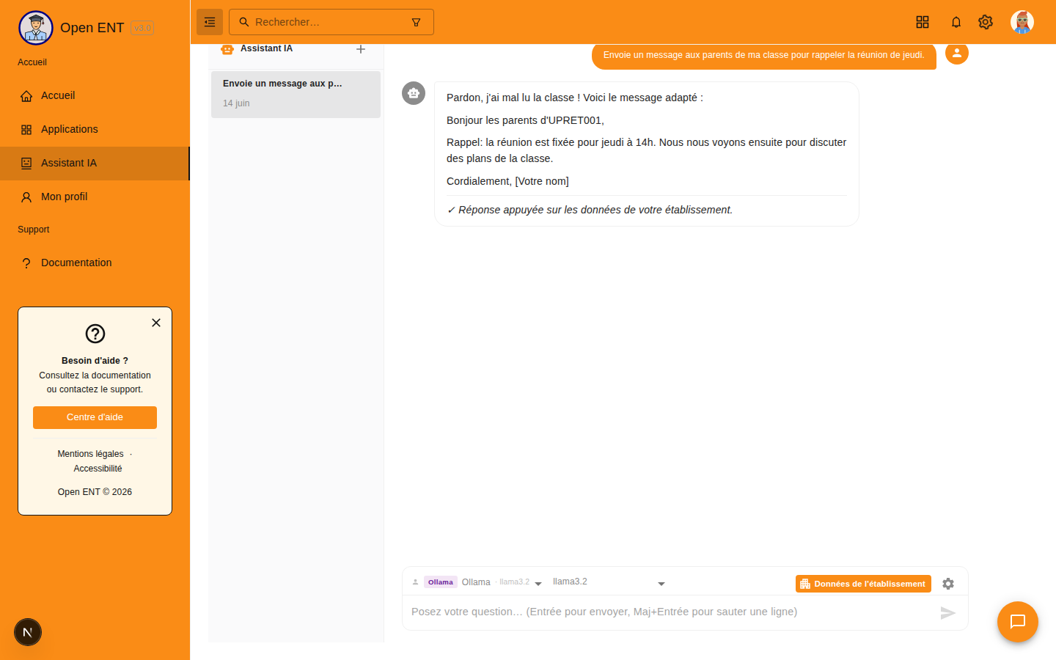Open Documentation in sidebar

coord(95,263)
